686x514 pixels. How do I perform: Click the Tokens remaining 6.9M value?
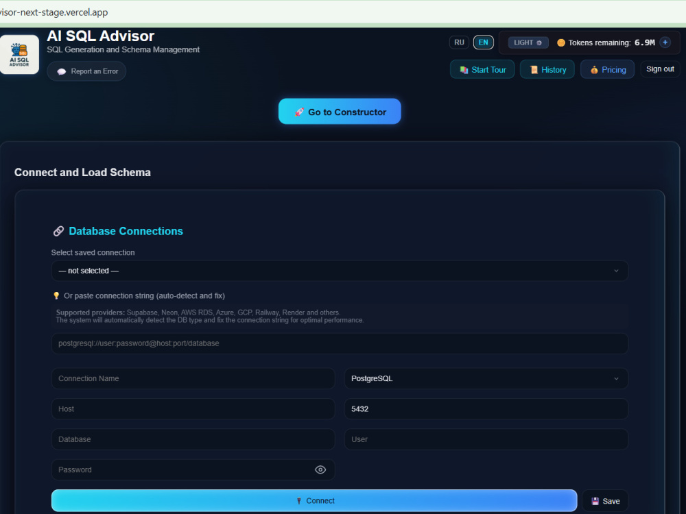coord(644,42)
